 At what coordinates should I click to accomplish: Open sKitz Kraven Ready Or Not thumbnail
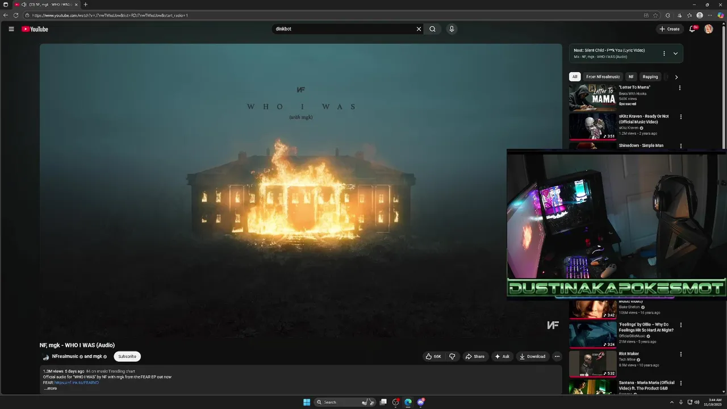click(x=592, y=126)
